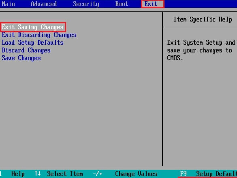The image size is (237, 178).
Task: Click the F9 key label
Action: [184, 174]
